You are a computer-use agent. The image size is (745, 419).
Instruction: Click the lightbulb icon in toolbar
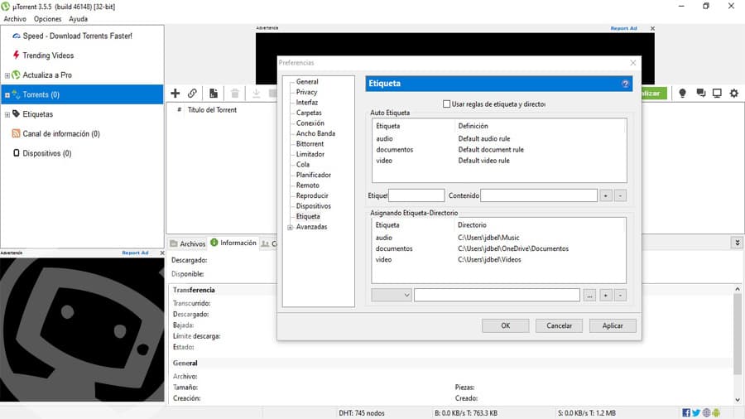[x=682, y=93]
